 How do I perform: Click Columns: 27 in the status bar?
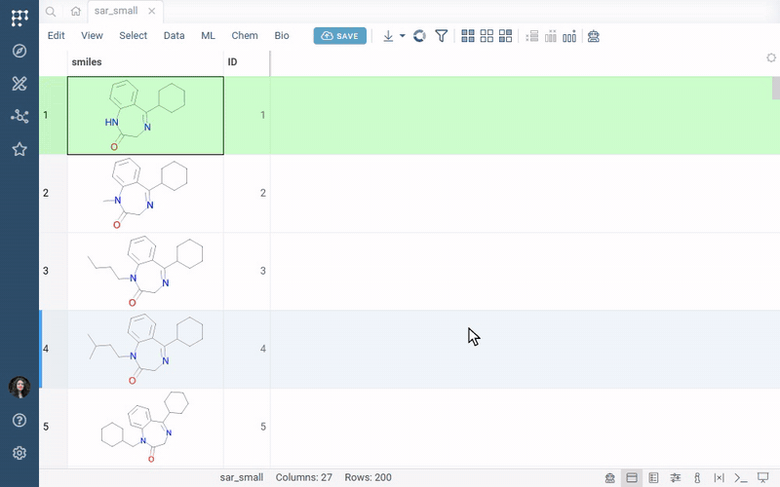click(303, 477)
